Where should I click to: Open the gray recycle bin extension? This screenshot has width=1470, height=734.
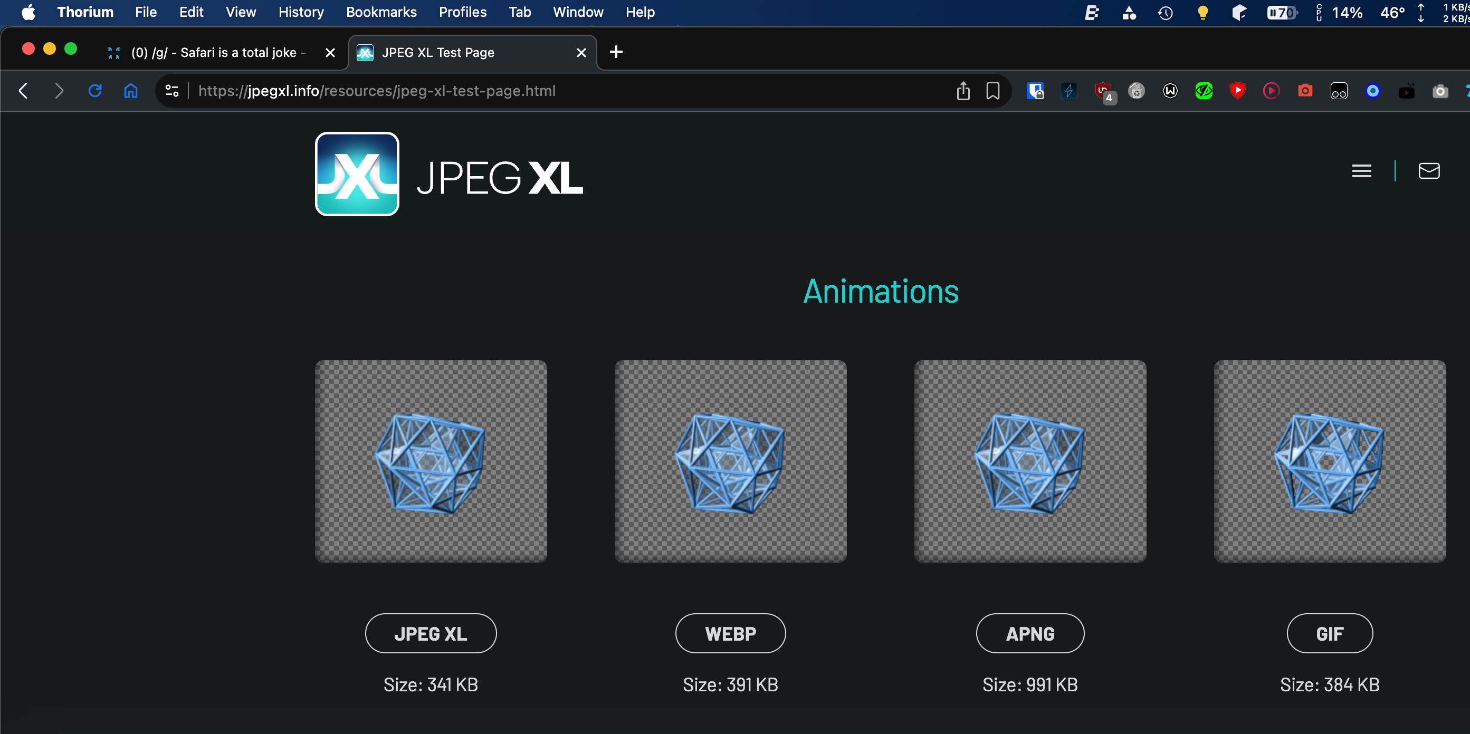1137,91
